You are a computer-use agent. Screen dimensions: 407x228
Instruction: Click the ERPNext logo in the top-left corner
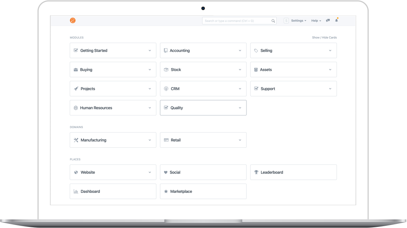[73, 21]
